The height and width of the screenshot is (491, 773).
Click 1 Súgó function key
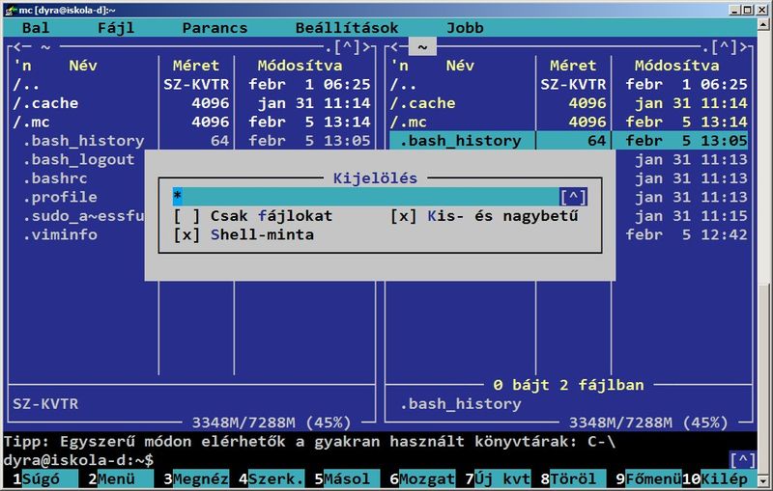[x=41, y=478]
